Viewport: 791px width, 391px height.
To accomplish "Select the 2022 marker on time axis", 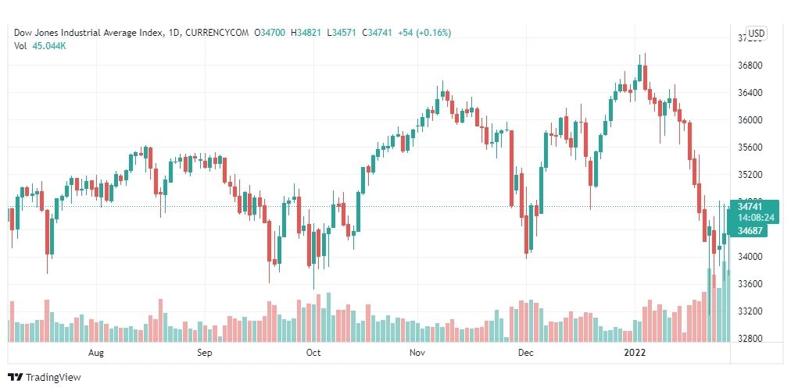I will click(x=635, y=353).
